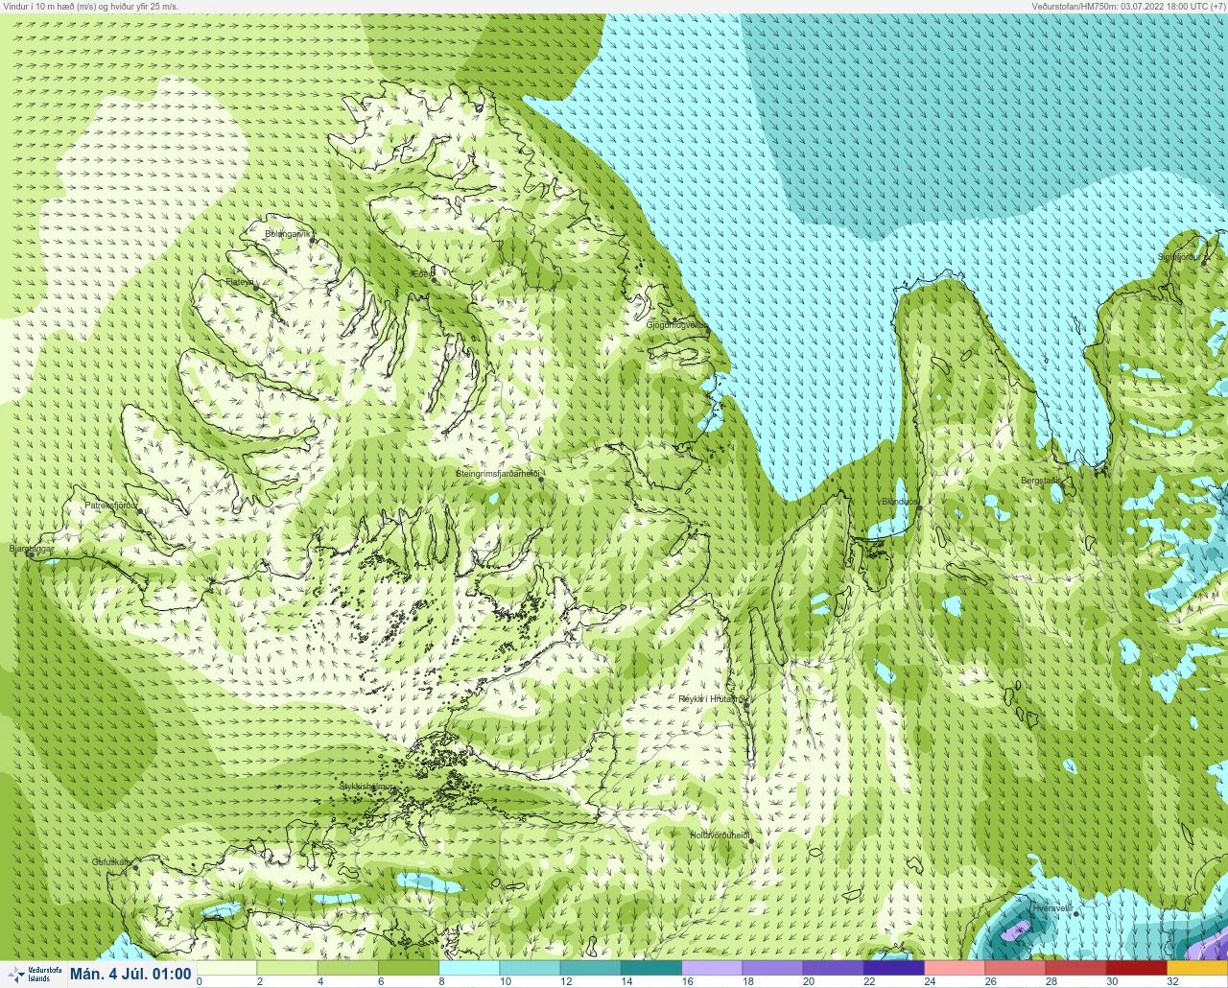1228x988 pixels.
Task: Click the Patreksfjörður station label
Action: 111,505
